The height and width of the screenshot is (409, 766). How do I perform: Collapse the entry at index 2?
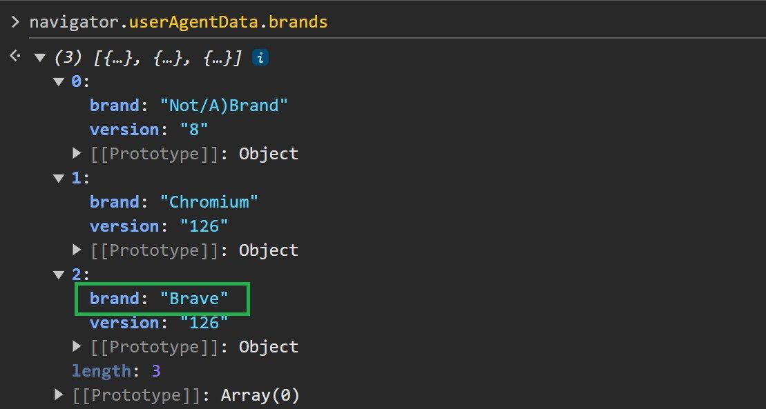[59, 275]
